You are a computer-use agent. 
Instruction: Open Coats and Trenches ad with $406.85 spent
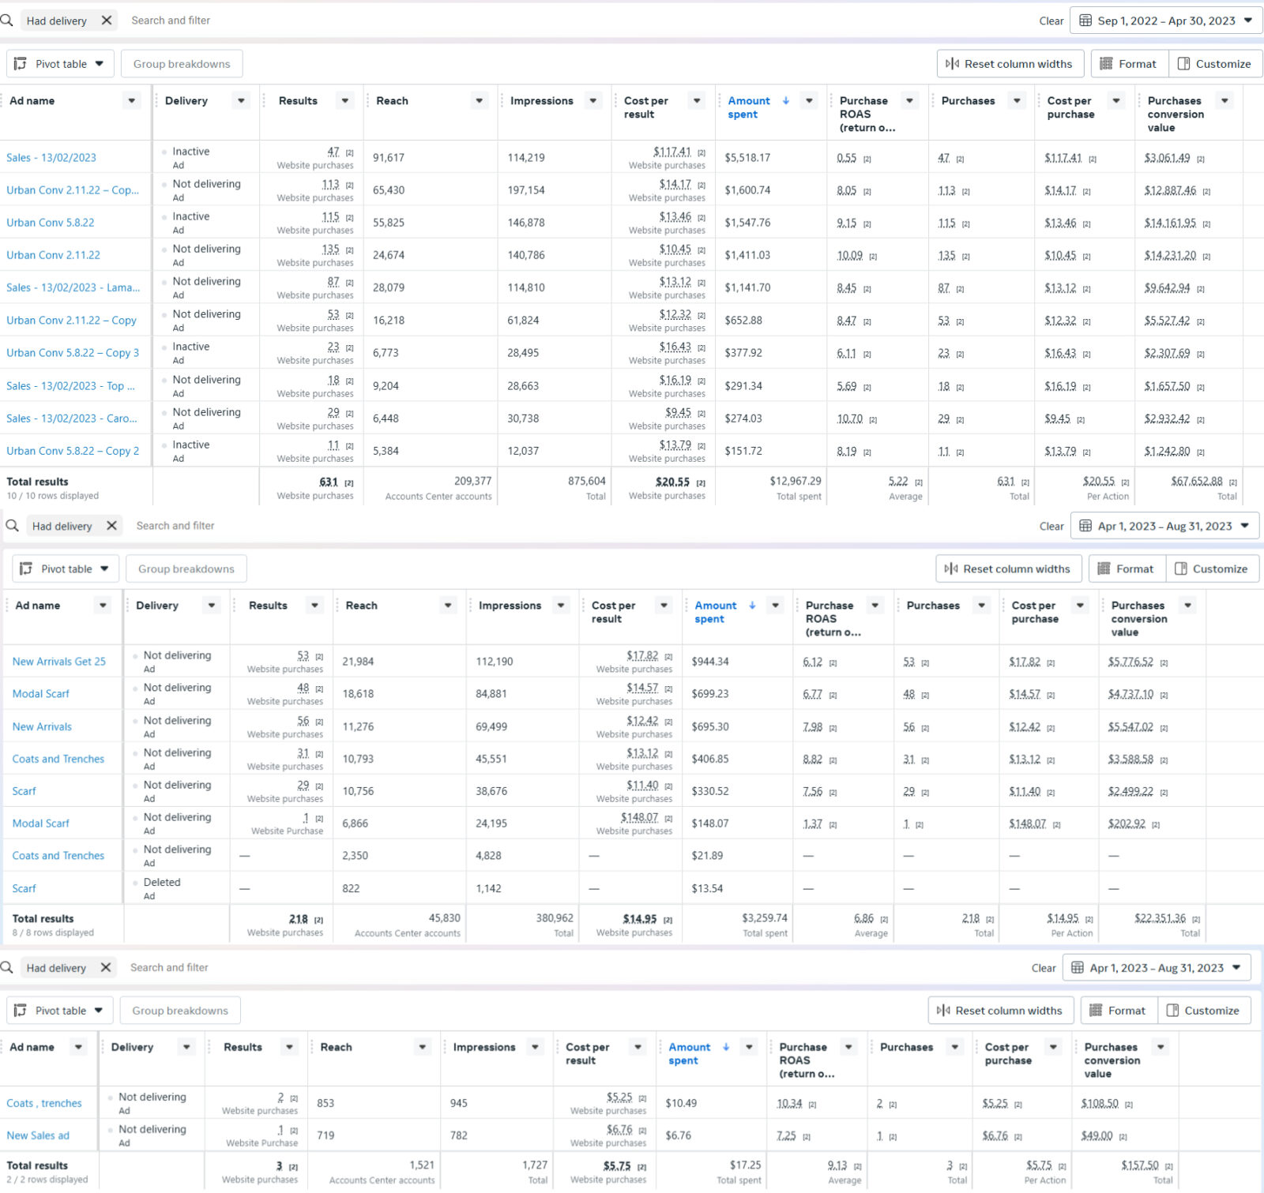pyautogui.click(x=58, y=759)
